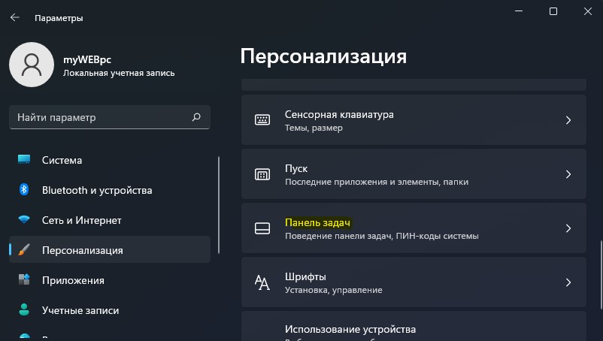Viewport: 603px width, 341px height.
Task: Go back using the arrow icon
Action: (x=14, y=17)
